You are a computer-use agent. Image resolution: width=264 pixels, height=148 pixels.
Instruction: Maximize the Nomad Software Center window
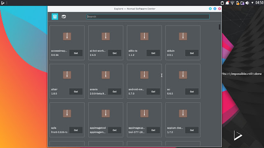[x=215, y=9]
